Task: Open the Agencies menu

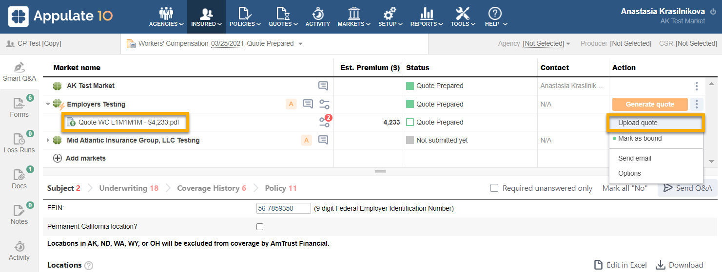Action: click(x=166, y=17)
